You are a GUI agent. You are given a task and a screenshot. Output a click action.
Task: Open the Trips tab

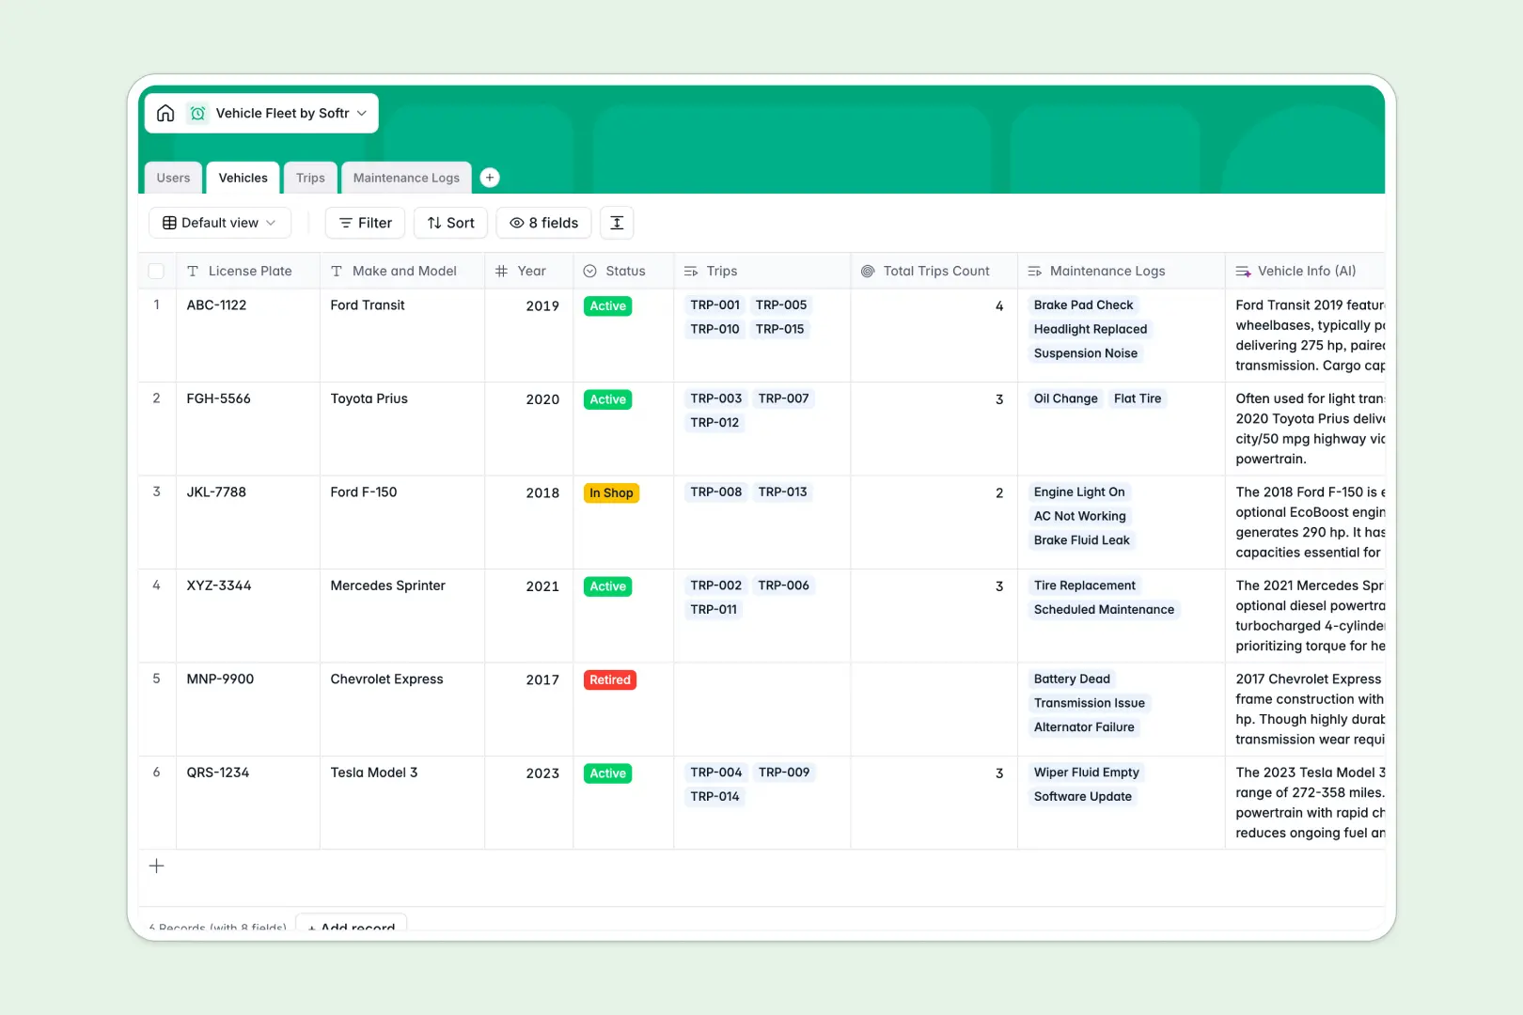[310, 178]
